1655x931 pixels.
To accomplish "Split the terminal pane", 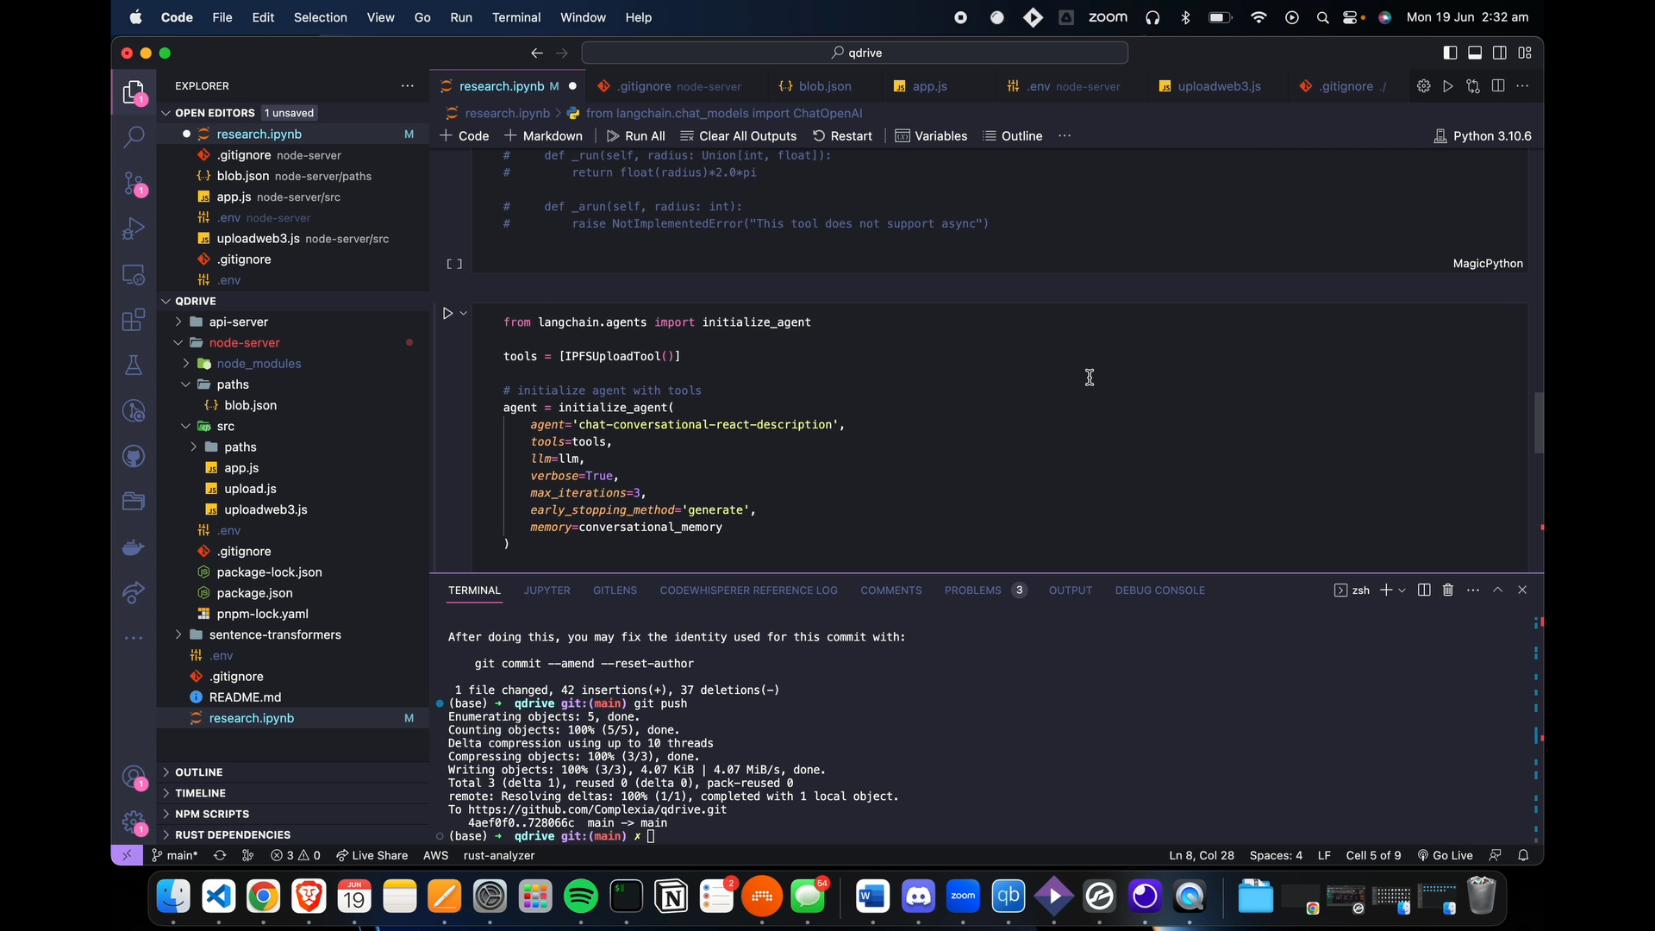I will pyautogui.click(x=1424, y=590).
